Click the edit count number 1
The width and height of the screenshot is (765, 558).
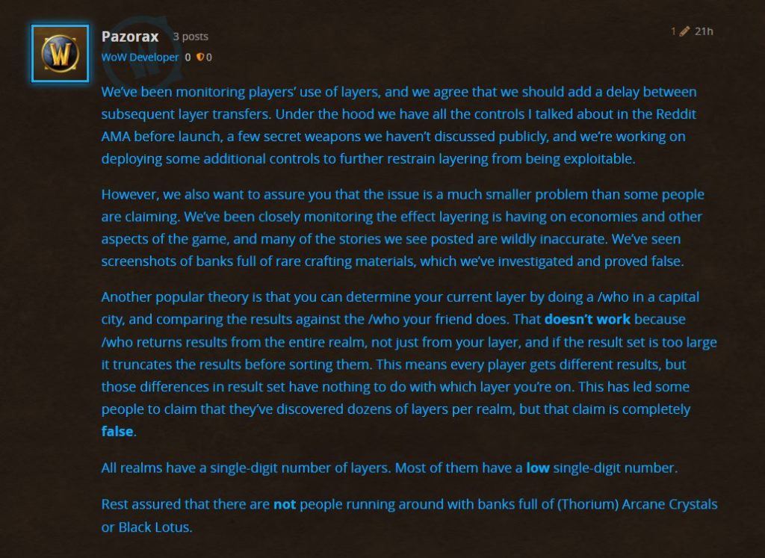point(673,31)
